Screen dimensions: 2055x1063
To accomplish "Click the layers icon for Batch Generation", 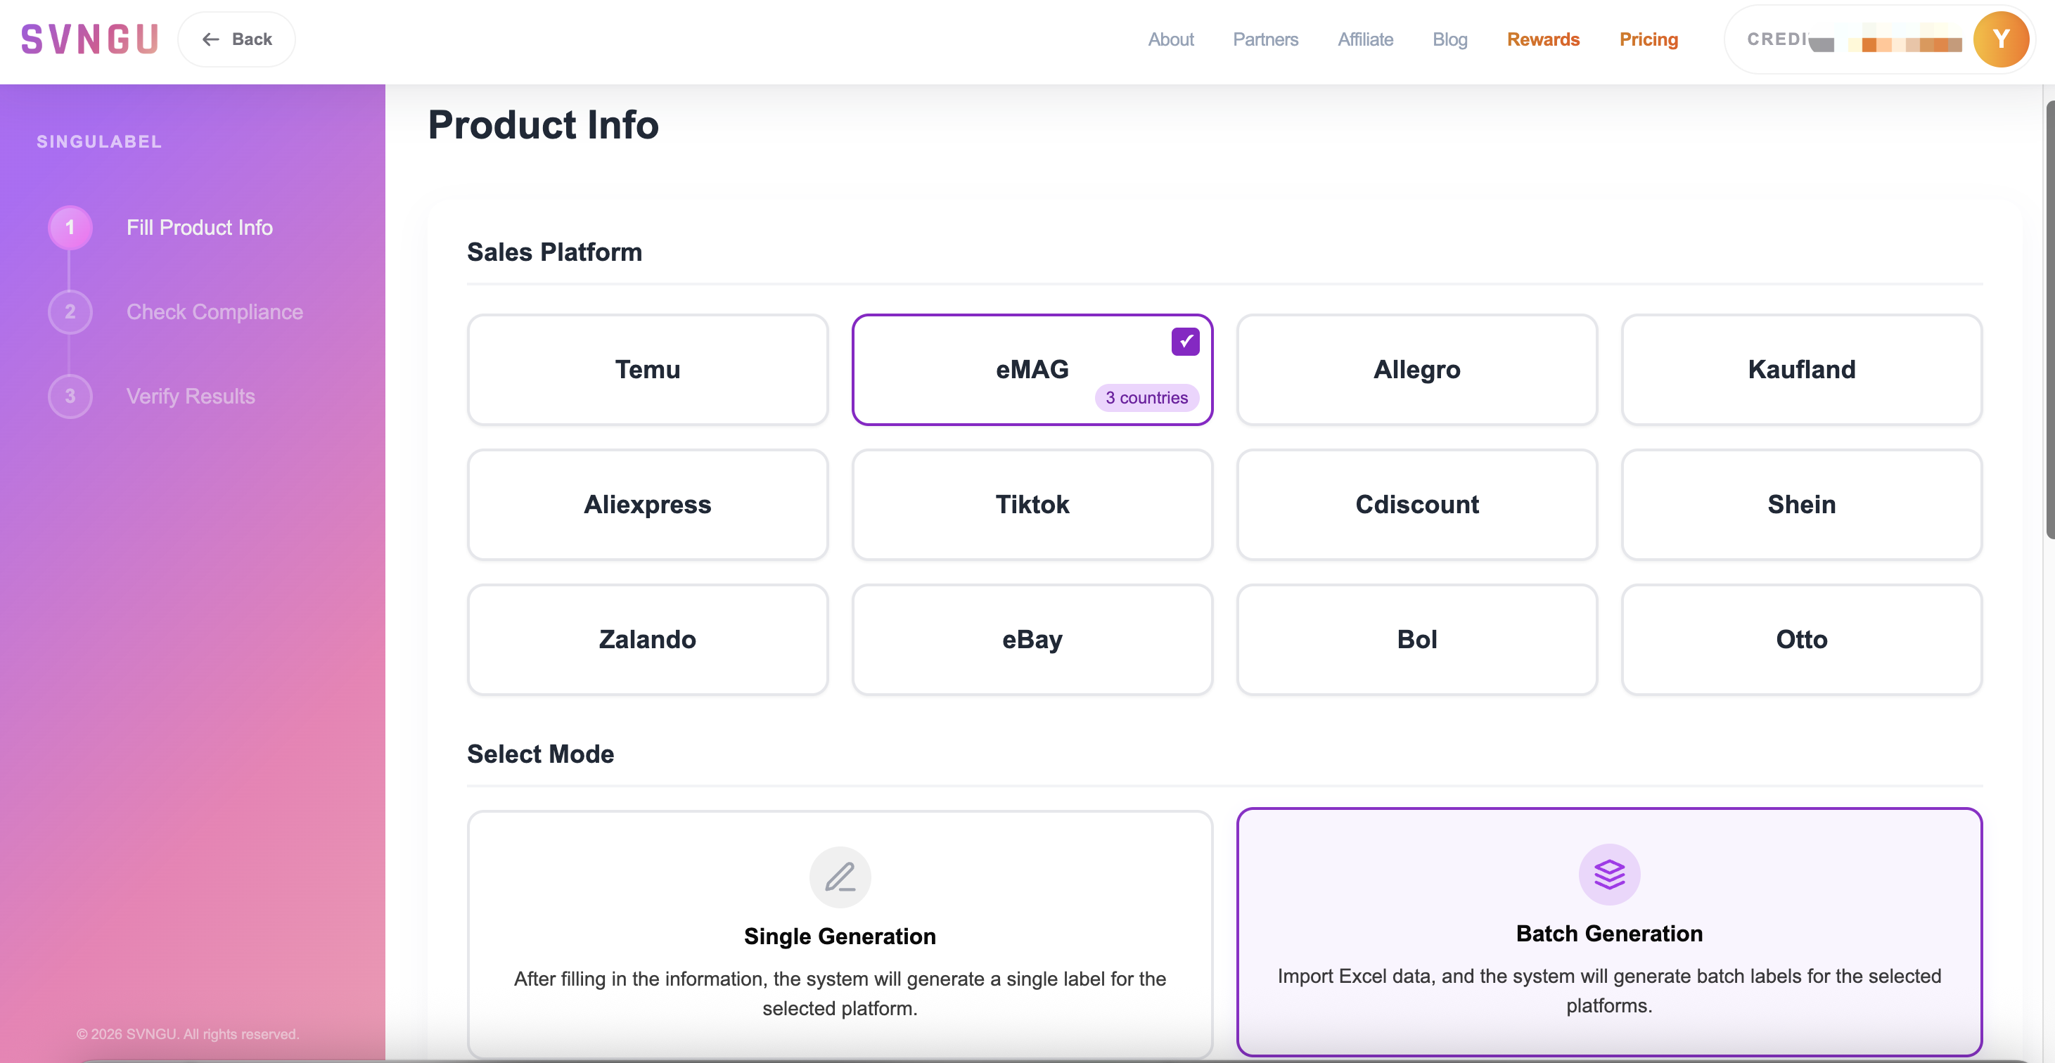I will point(1609,875).
